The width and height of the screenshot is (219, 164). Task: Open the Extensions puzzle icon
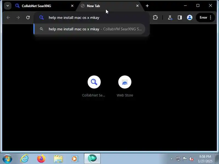coord(155,17)
